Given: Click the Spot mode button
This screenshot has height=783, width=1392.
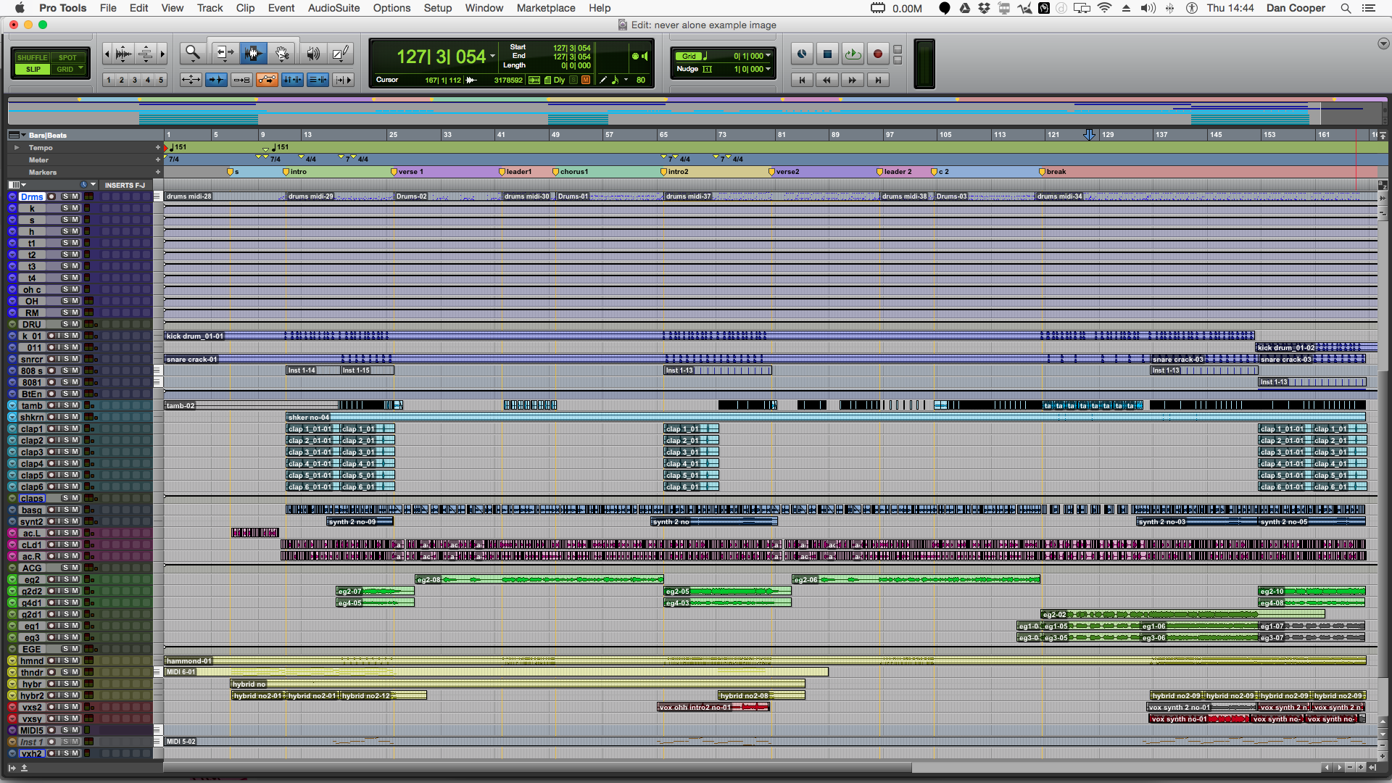Looking at the screenshot, I should click(67, 57).
